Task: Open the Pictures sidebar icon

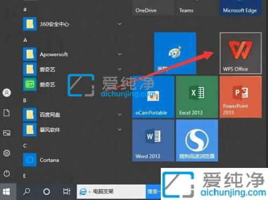Action: pos(7,133)
